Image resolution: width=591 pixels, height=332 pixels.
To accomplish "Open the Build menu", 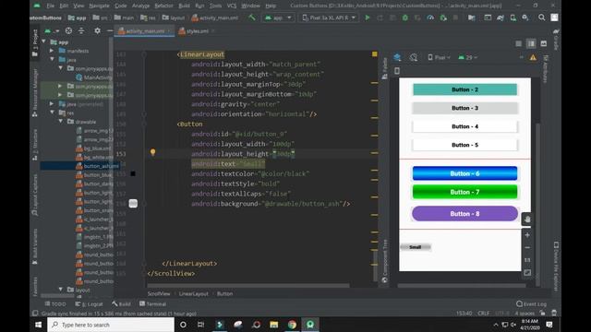I will pos(184,6).
